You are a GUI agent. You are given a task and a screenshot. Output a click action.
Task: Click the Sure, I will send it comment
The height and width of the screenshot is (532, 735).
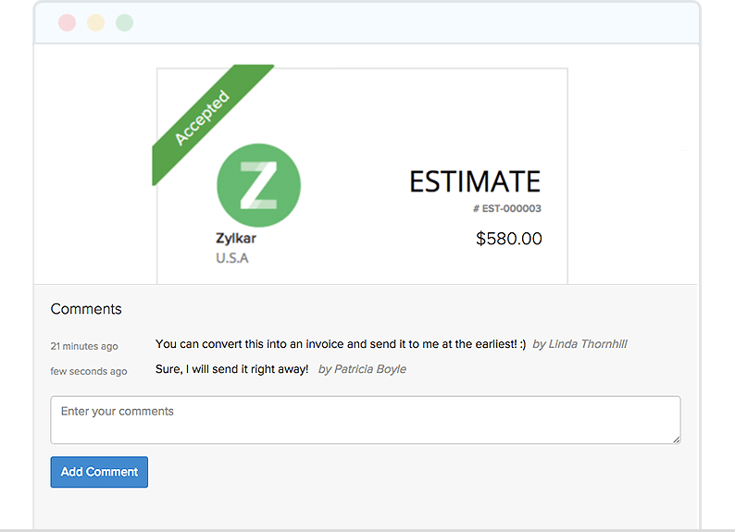coord(231,369)
